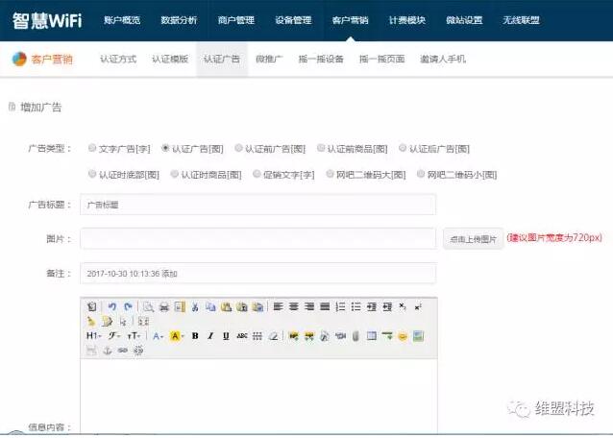Insert an emoticon smiley
The height and width of the screenshot is (438, 613).
click(403, 336)
